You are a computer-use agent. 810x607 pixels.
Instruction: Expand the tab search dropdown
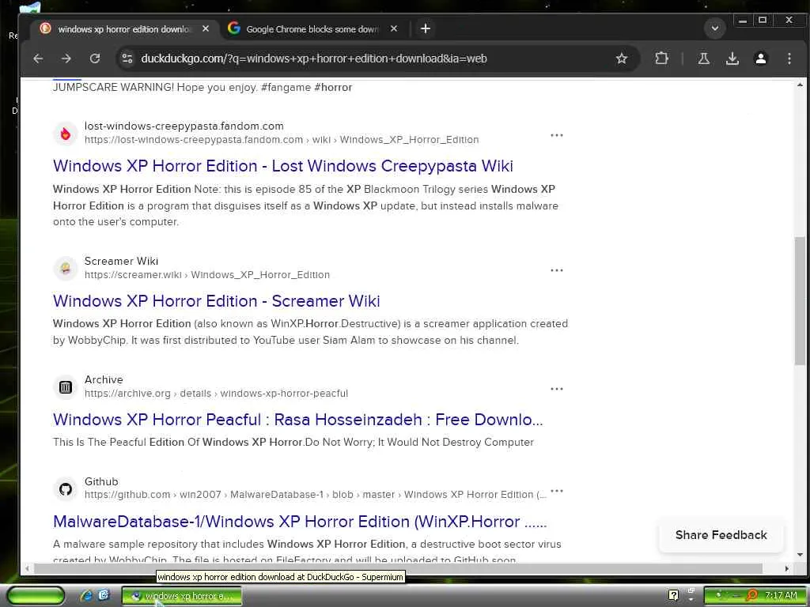click(715, 28)
